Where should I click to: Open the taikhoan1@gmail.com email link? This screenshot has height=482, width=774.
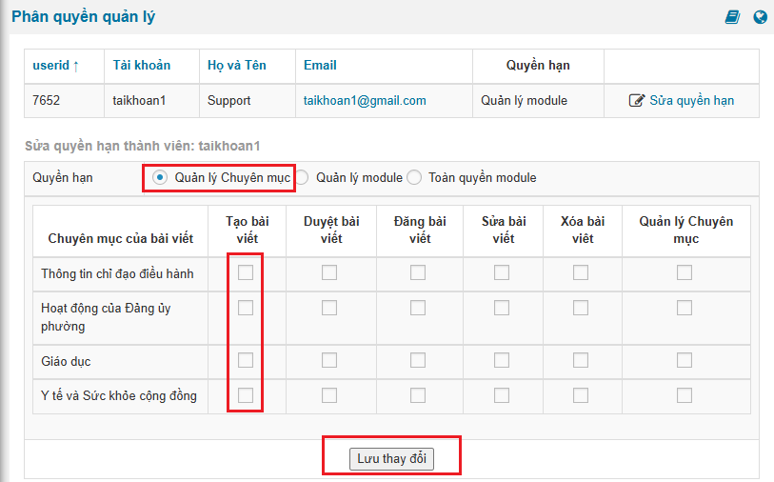365,100
